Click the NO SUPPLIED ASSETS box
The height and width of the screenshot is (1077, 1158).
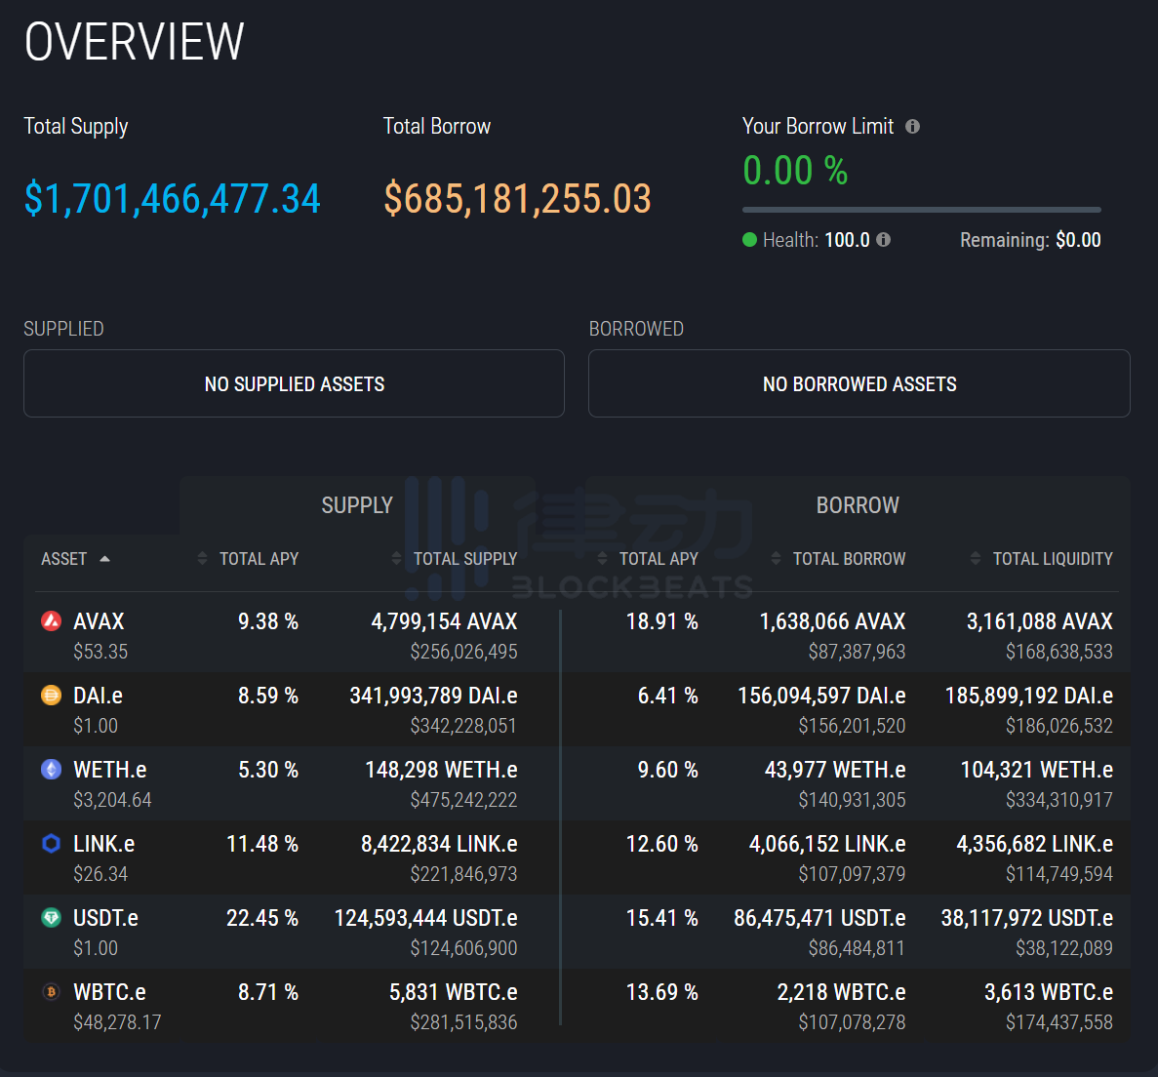pyautogui.click(x=294, y=383)
